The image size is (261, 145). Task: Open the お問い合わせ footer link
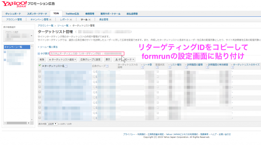[225, 134]
